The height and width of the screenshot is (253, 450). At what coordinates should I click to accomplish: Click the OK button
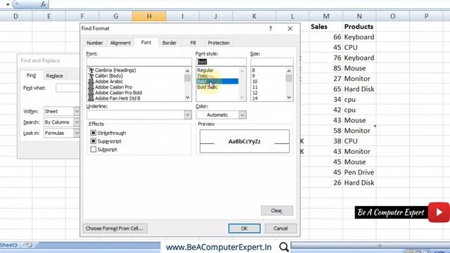pos(244,228)
